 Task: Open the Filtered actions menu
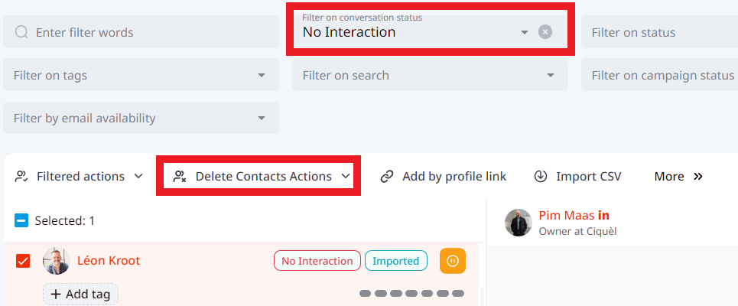coord(80,177)
